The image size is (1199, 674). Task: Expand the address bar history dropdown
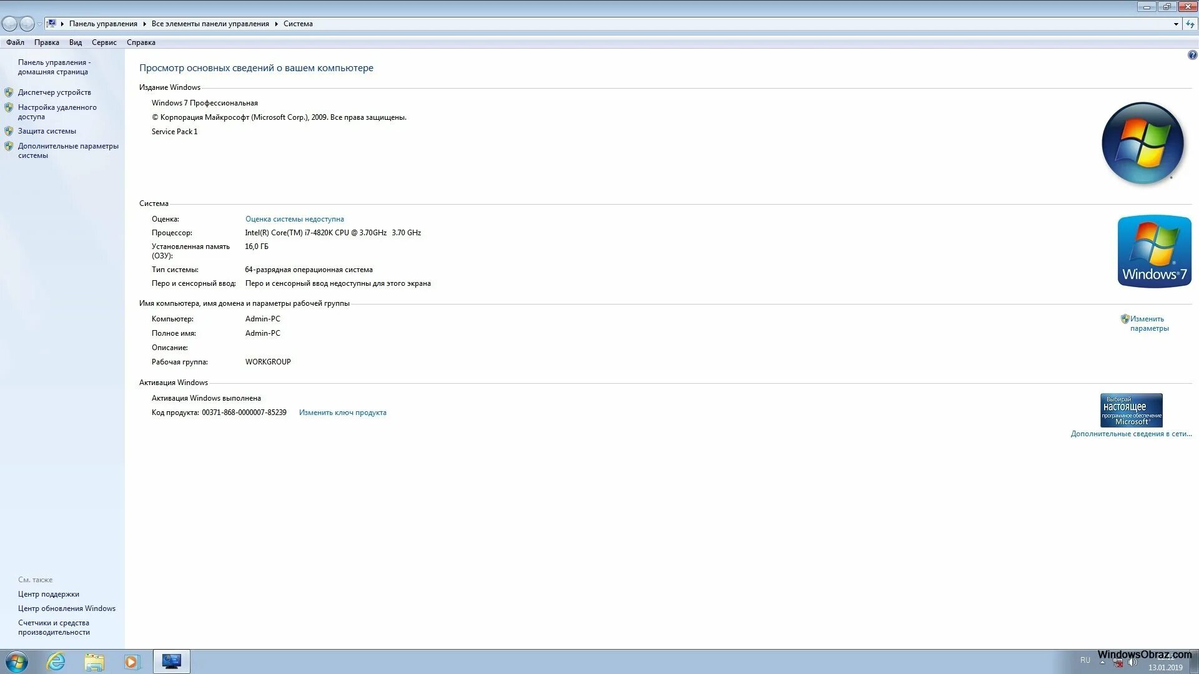(x=1176, y=24)
